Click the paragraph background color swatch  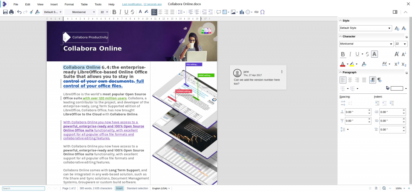click(396, 88)
